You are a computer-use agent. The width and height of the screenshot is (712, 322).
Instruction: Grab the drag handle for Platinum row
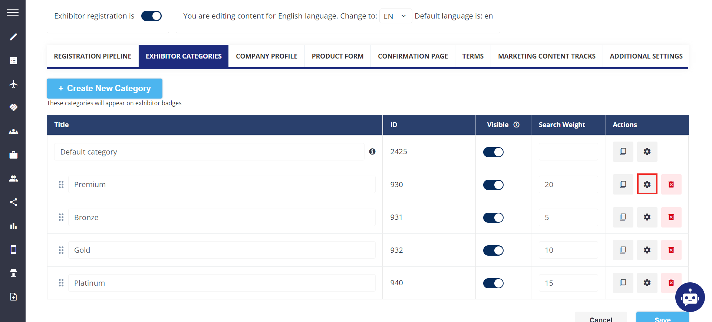click(x=61, y=283)
